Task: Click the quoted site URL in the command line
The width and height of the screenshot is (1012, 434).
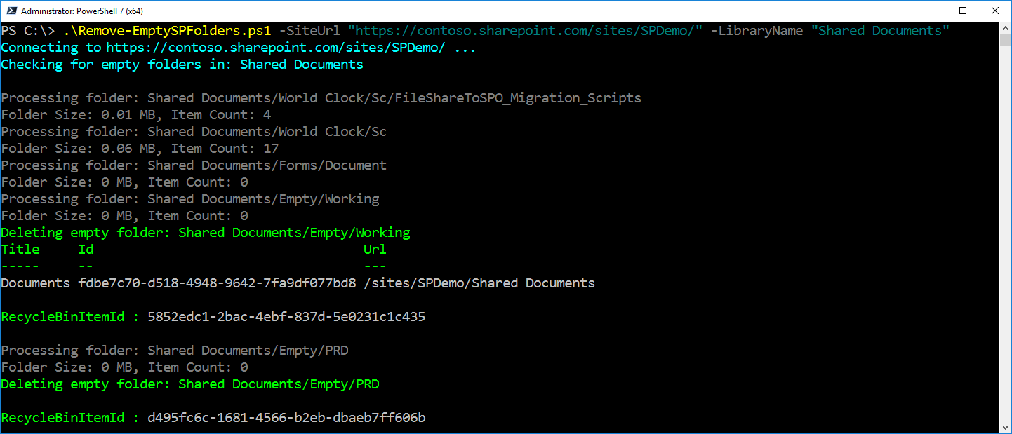Action: (x=525, y=31)
